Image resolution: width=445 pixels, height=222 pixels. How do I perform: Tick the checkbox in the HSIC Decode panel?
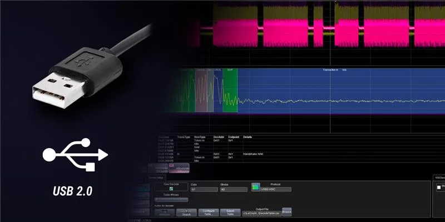[x=438, y=188]
